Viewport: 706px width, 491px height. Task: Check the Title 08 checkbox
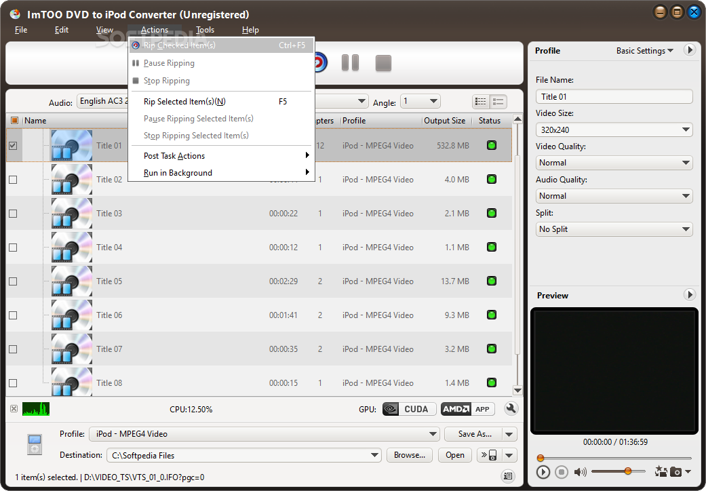(x=13, y=383)
